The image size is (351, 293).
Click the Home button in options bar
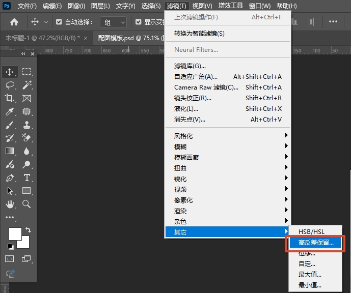(14, 22)
